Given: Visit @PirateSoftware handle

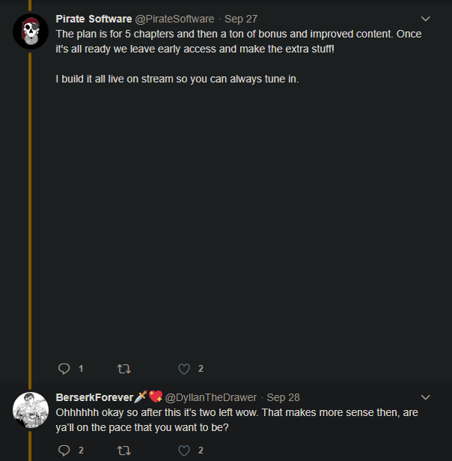Looking at the screenshot, I should [x=174, y=19].
